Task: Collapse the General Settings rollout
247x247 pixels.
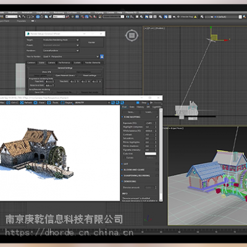Action: point(65,68)
